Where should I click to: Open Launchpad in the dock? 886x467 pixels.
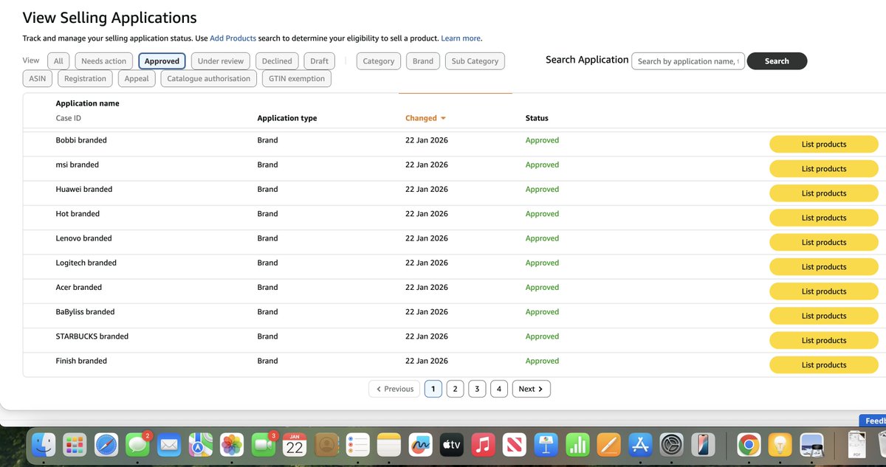pos(75,445)
